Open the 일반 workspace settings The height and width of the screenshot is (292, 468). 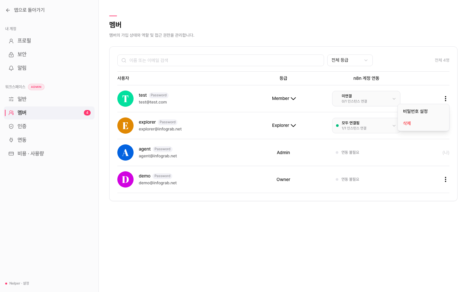pyautogui.click(x=49, y=99)
